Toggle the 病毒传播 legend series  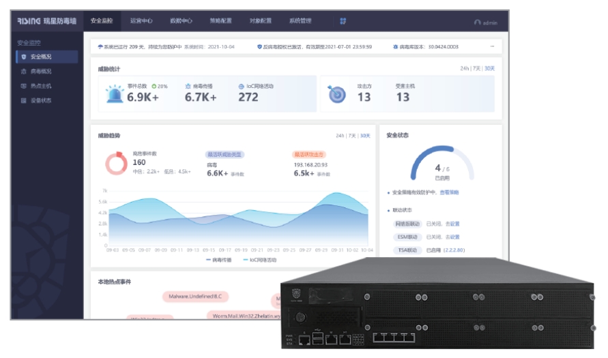click(218, 260)
